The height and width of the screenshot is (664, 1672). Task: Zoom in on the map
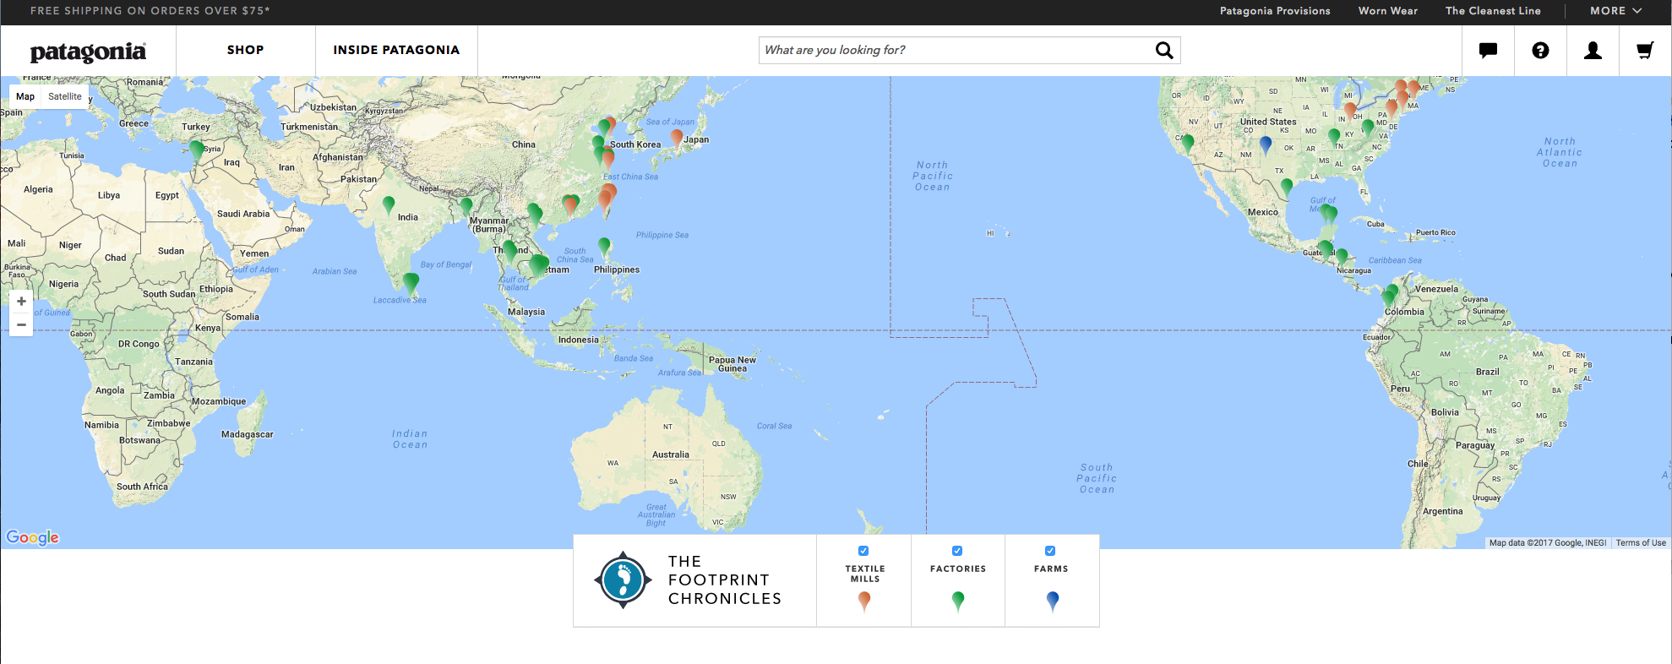[21, 302]
